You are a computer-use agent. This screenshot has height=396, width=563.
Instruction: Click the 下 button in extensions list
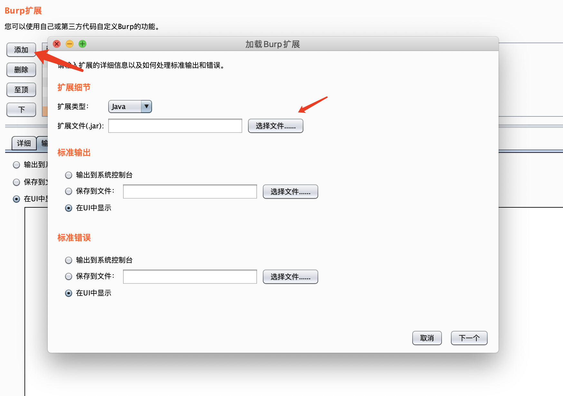tap(21, 110)
